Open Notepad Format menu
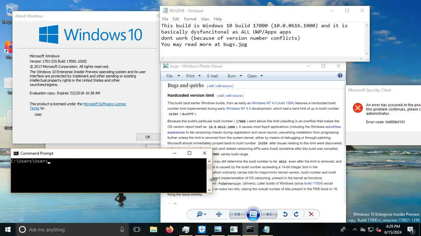Image resolution: width=421 pixels, height=236 pixels. (x=190, y=19)
